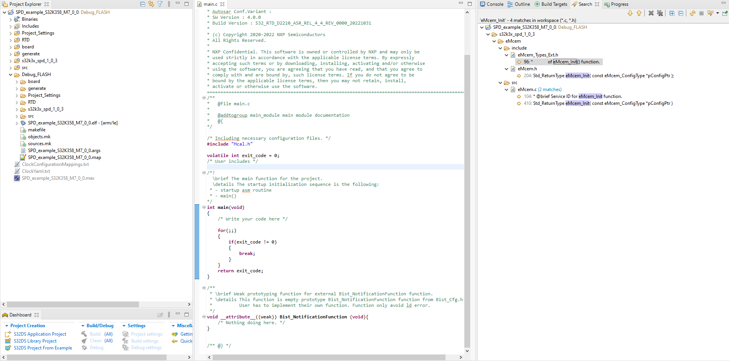Open line 410 eMcem_Init match
The image size is (729, 361).
[x=598, y=103]
